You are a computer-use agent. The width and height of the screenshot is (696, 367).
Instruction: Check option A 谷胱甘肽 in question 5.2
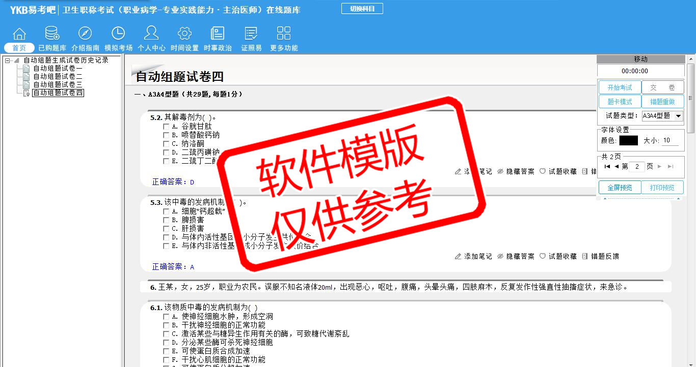166,127
